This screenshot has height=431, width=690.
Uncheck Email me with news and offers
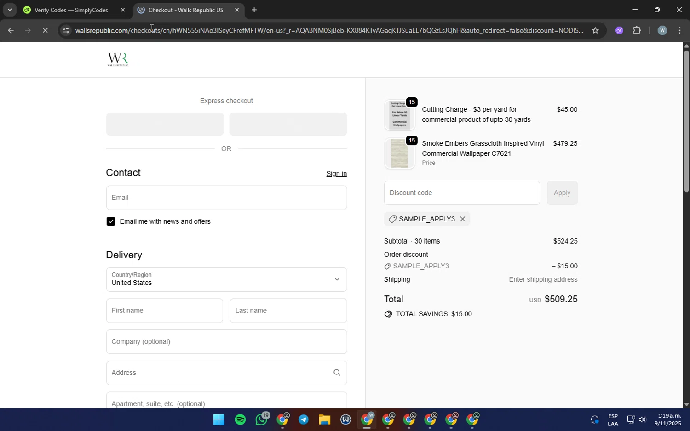[111, 221]
